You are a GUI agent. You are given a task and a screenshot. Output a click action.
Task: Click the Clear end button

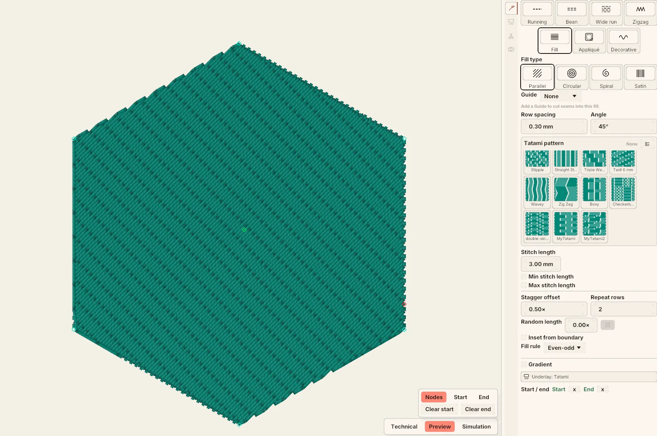coord(478,409)
